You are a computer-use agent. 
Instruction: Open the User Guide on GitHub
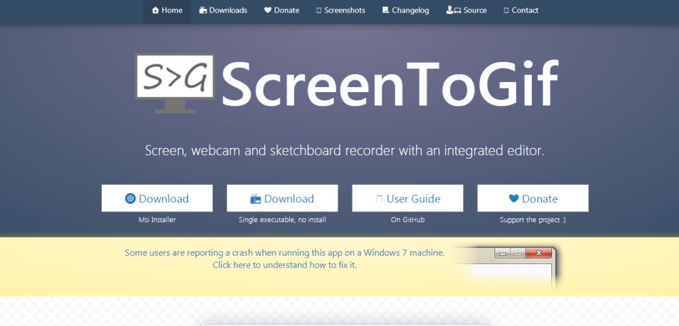click(x=407, y=198)
